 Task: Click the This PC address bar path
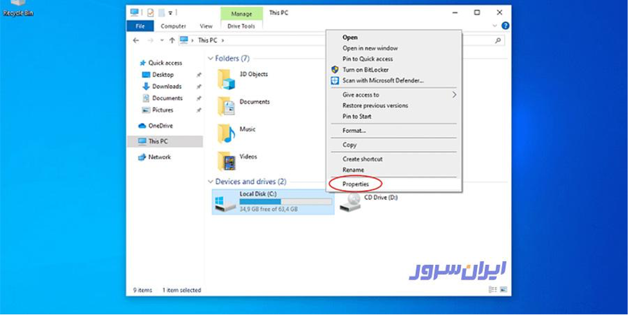tap(208, 41)
